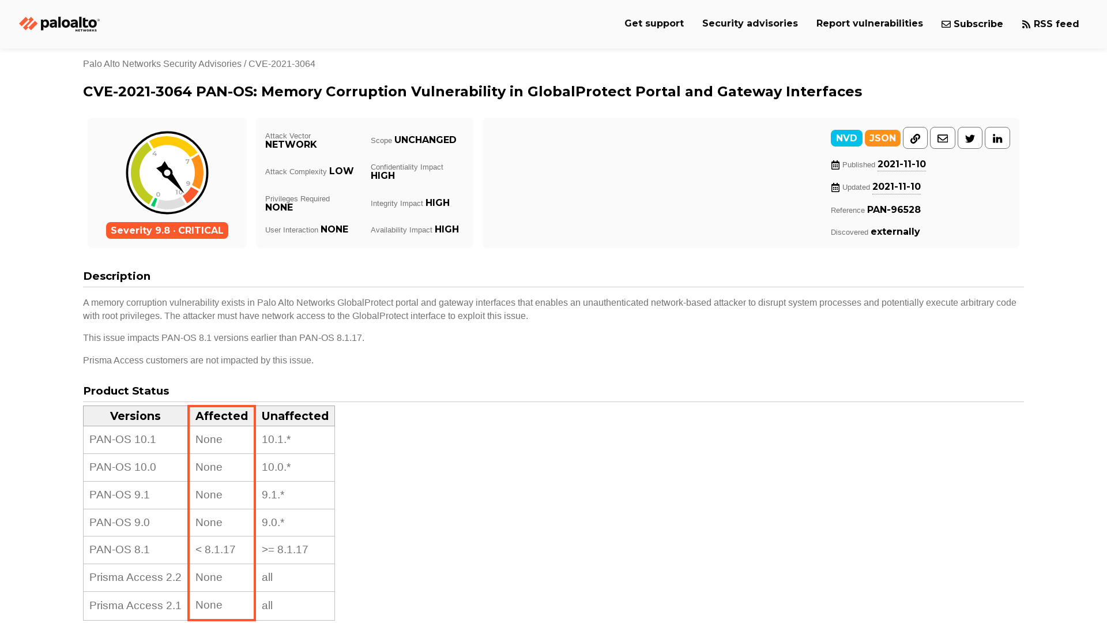Click the Integrity Impact HIGH value
Image resolution: width=1107 pixels, height=623 pixels.
[438, 203]
